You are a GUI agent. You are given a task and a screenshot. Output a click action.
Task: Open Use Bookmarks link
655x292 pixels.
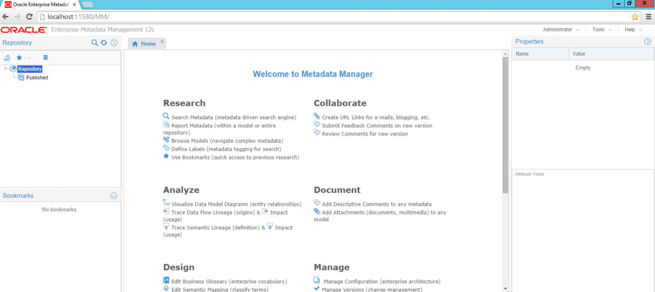tap(235, 158)
